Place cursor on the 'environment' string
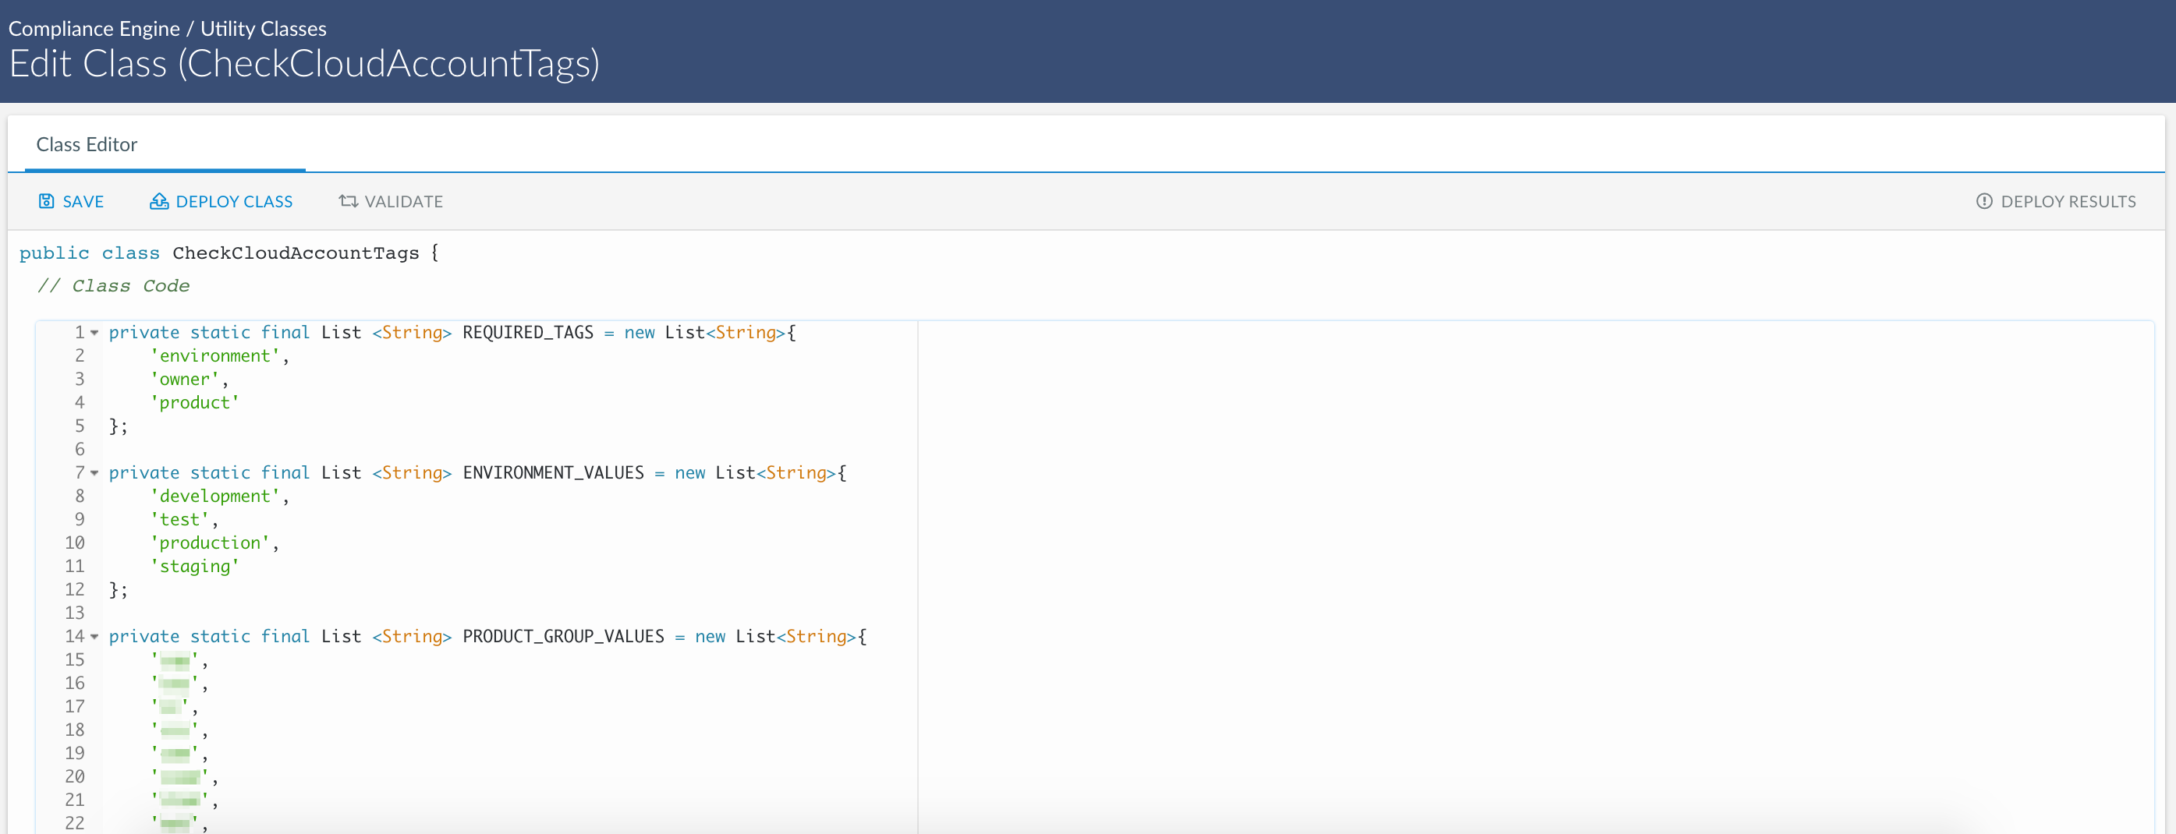 [214, 356]
